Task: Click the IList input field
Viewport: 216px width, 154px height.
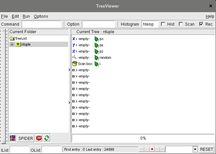Action: 19,149
